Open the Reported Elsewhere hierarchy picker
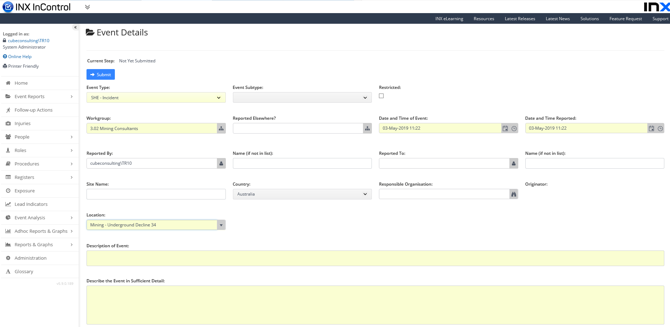The image size is (670, 327). [x=367, y=128]
